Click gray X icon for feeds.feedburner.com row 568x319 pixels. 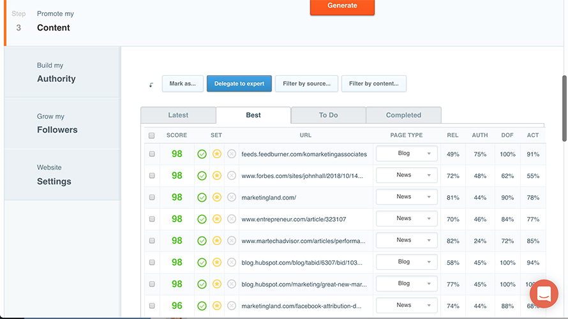[232, 154]
